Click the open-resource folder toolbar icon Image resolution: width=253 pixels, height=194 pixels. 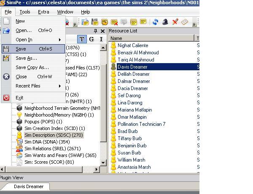pos(85,22)
